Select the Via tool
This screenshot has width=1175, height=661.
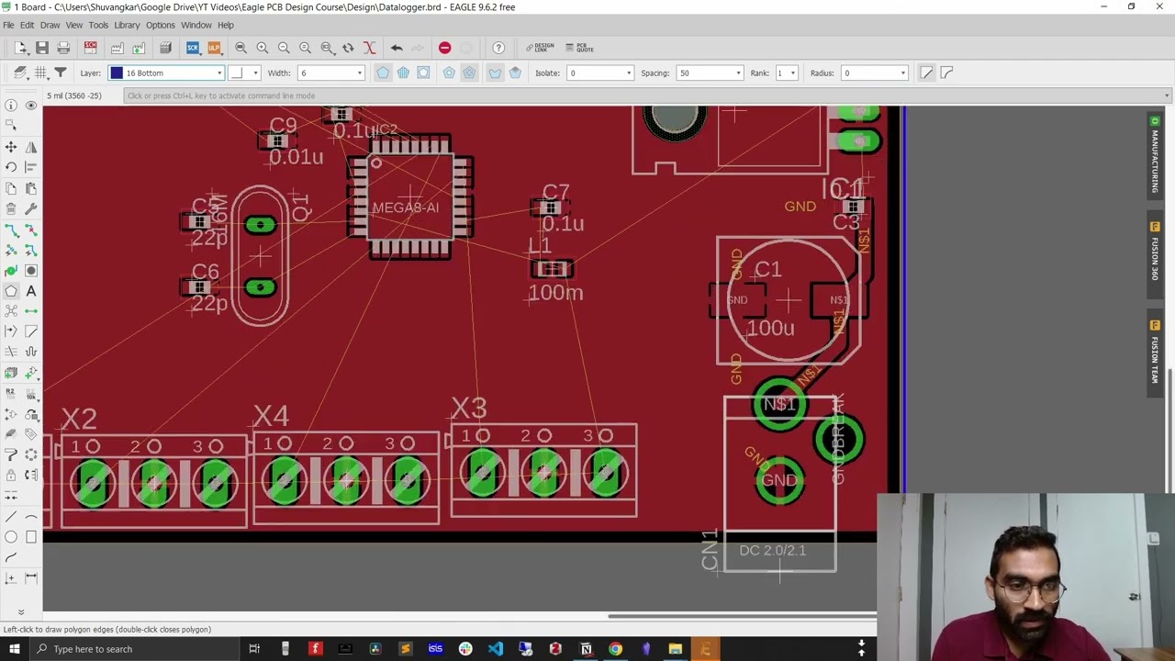coord(31,270)
